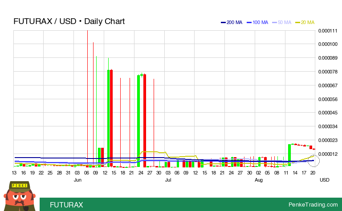Click the USD currency axis label
The height and width of the screenshot is (211, 342).
click(x=324, y=180)
